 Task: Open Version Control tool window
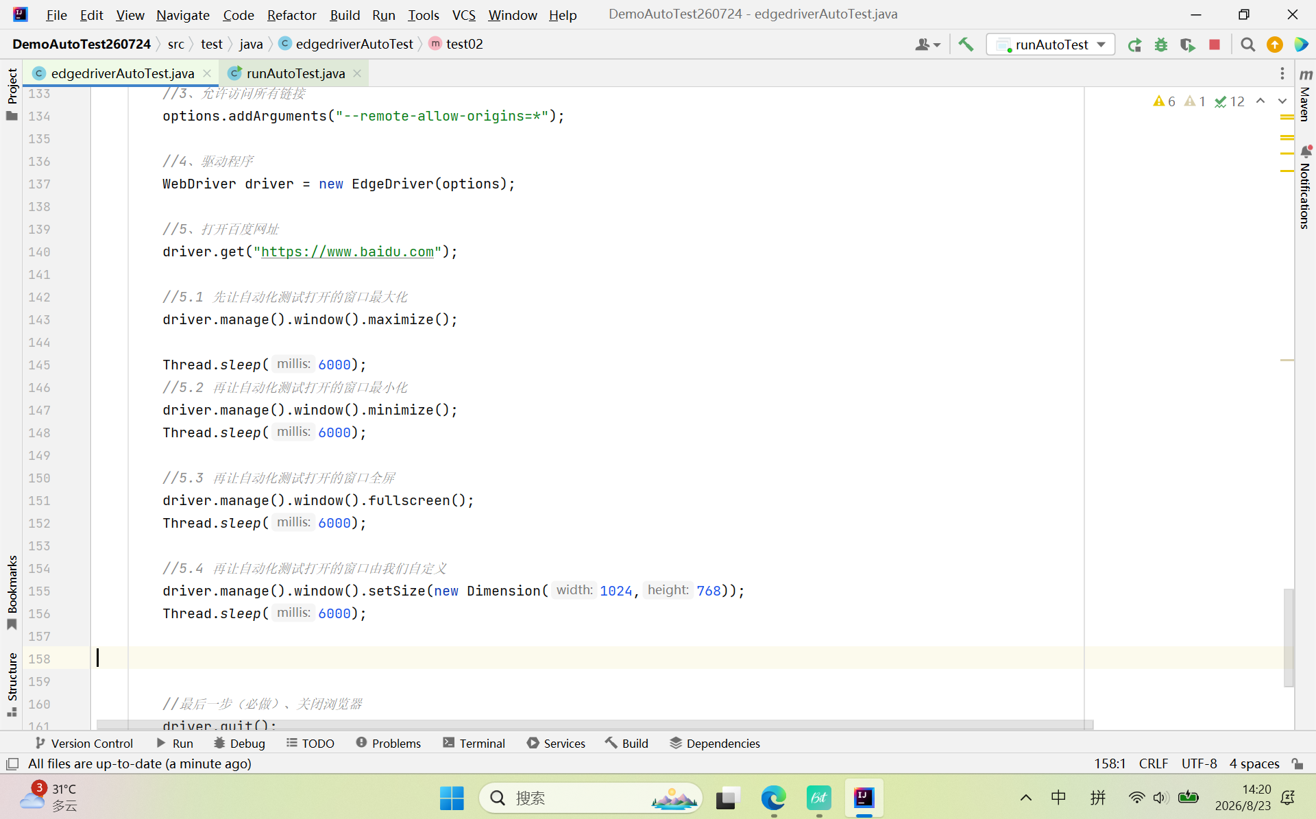(x=84, y=743)
